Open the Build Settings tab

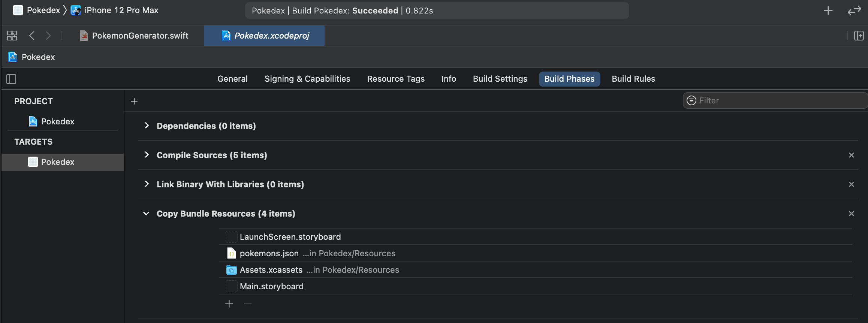point(500,79)
